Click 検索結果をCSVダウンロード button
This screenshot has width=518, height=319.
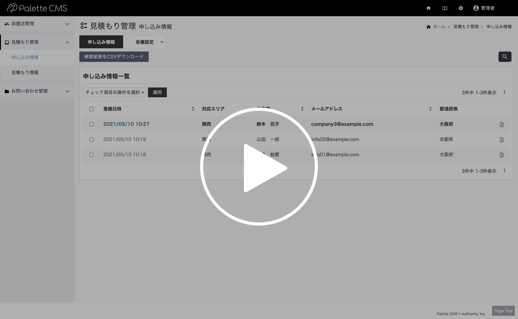[114, 57]
